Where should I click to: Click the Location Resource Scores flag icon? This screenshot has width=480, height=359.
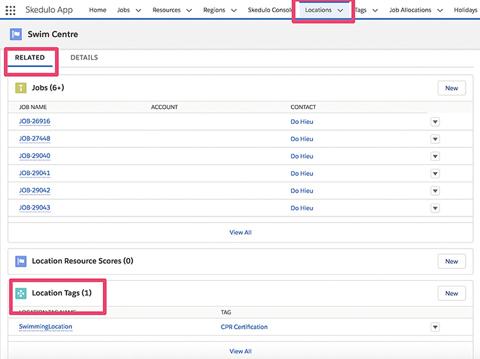21,262
